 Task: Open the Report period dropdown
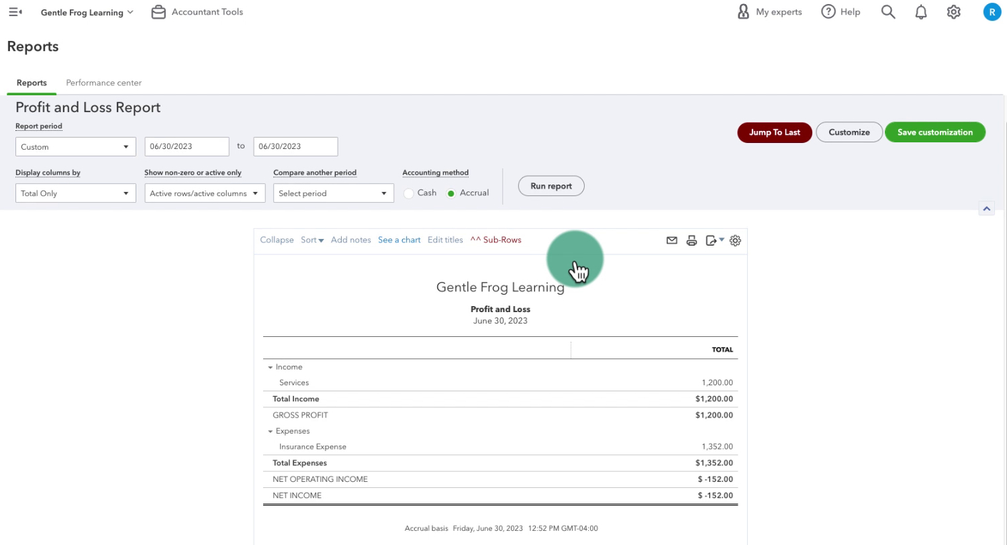76,147
